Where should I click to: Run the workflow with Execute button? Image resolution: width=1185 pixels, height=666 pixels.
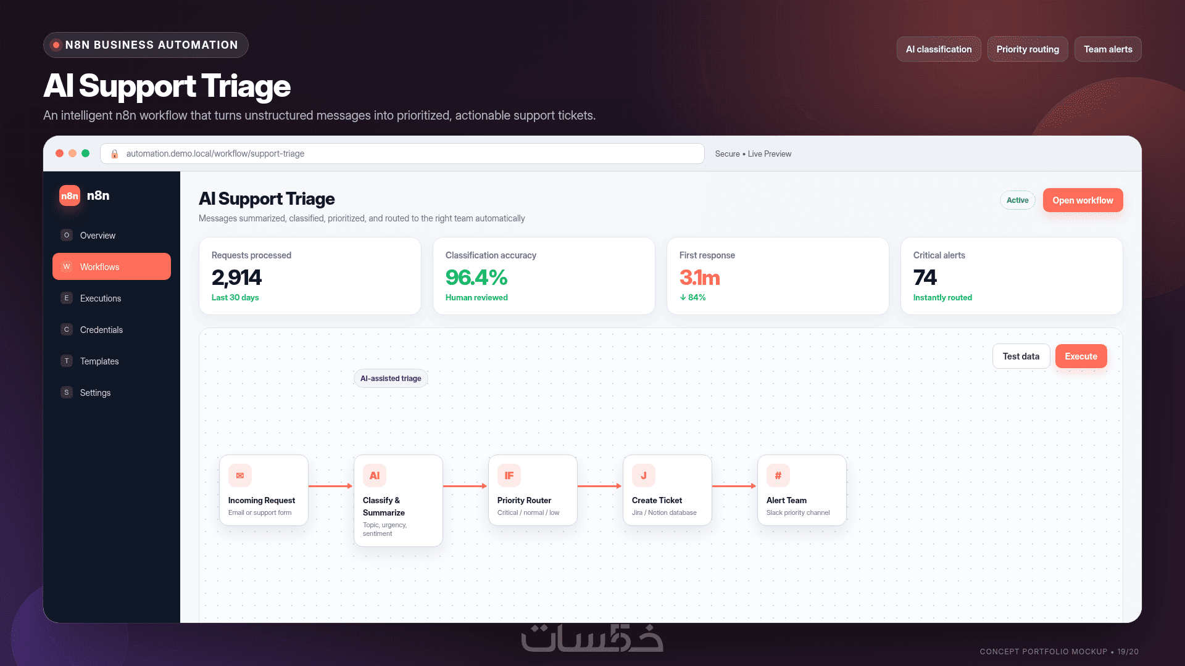1081,356
